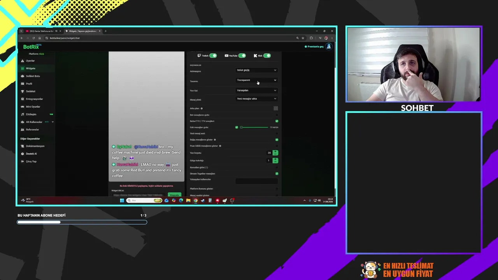The height and width of the screenshot is (280, 498).
Task: Uncheck the Bağış mesajlarını göster checkbox
Action: click(277, 140)
